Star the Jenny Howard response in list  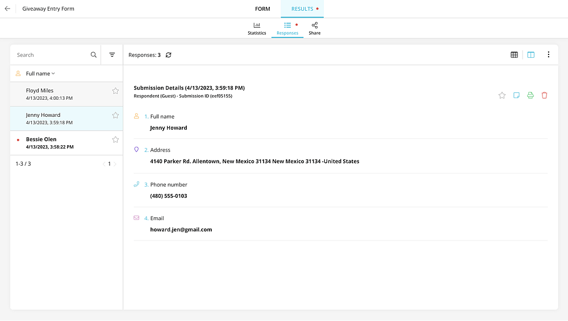point(115,116)
